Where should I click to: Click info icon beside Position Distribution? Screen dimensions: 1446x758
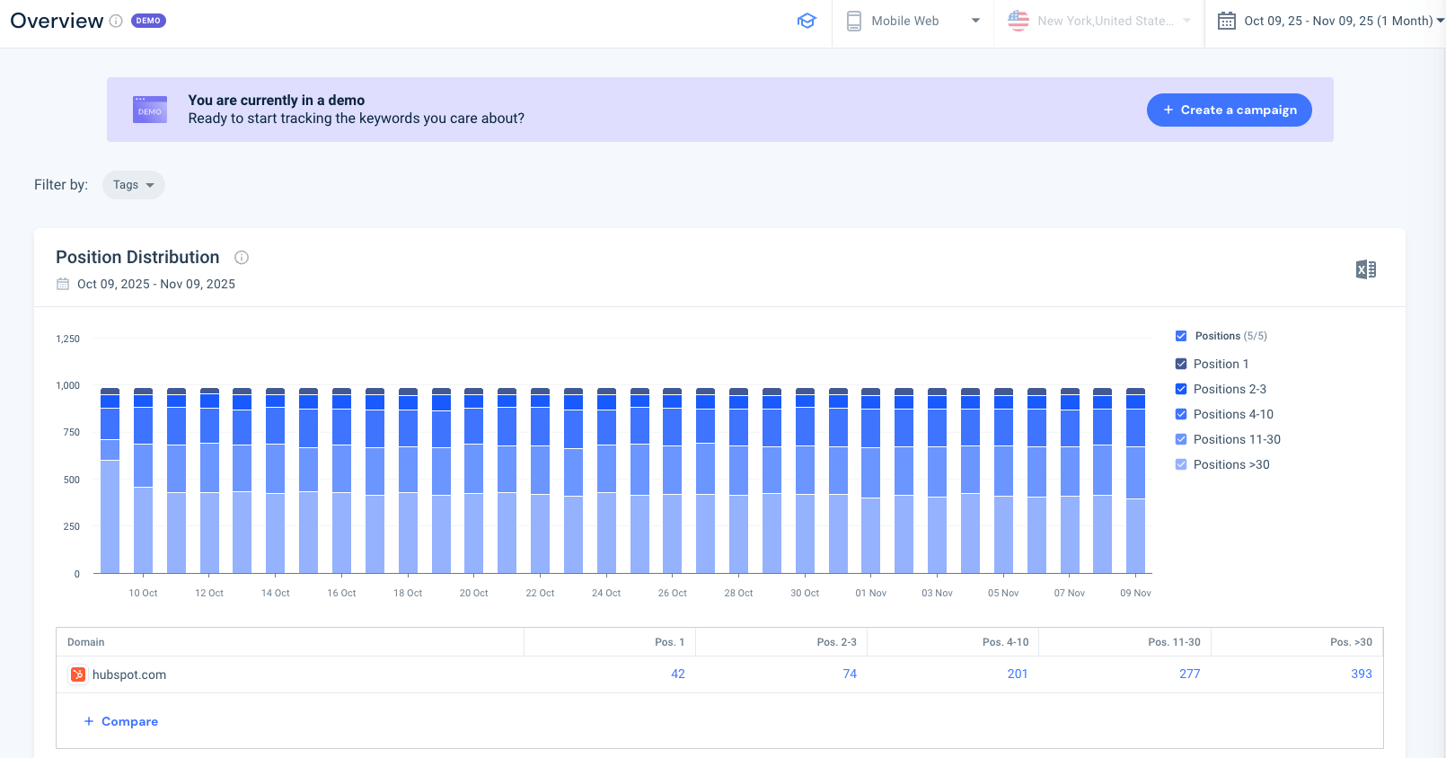click(x=242, y=258)
